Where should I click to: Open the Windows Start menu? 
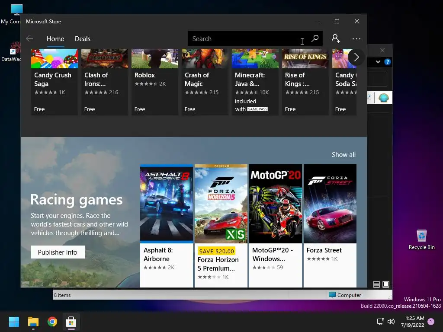pyautogui.click(x=14, y=322)
